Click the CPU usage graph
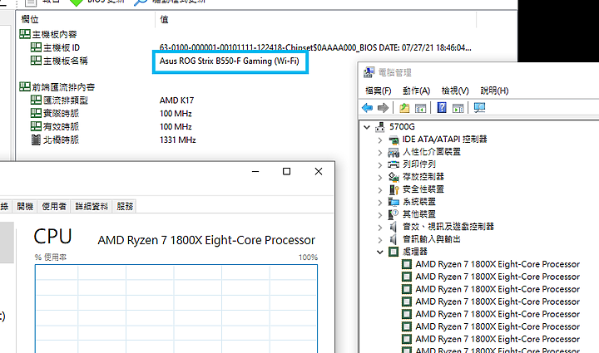 click(176, 309)
